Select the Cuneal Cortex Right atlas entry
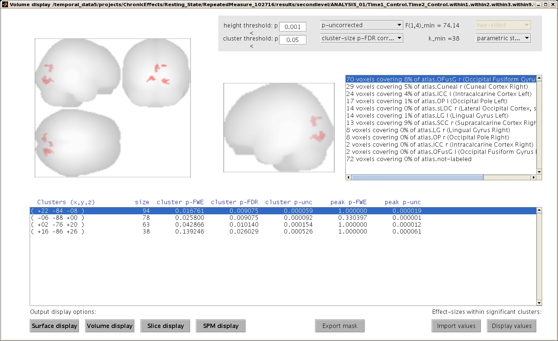Screen dimensions: 558x341 tap(437, 87)
